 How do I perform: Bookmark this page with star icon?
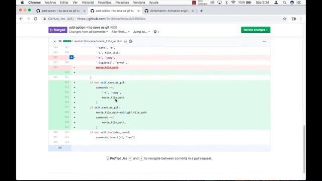[284, 19]
